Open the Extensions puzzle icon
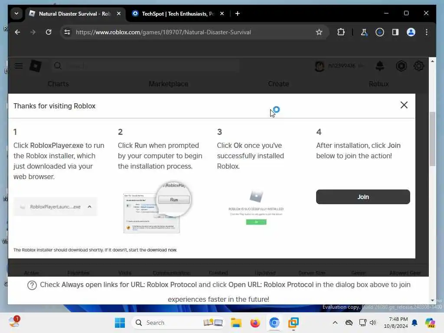This screenshot has height=333, width=444. point(341,32)
